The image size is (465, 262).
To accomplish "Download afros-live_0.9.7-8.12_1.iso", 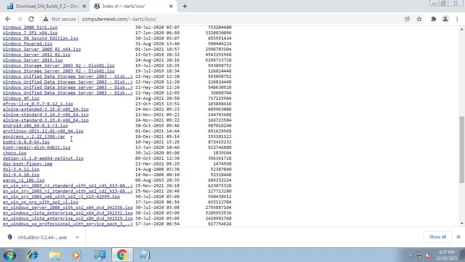I will pos(38,104).
